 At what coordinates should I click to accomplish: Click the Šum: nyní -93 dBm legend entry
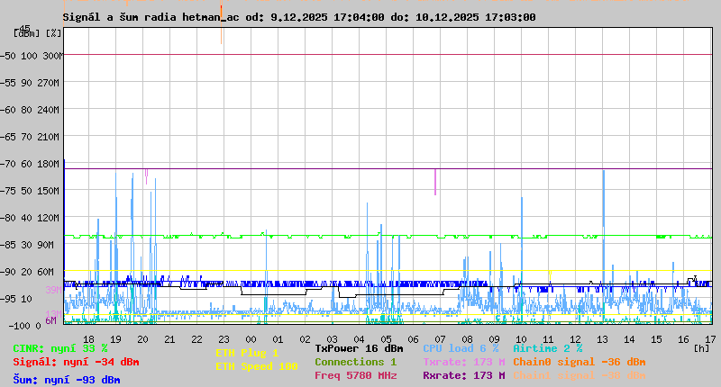click(66, 380)
